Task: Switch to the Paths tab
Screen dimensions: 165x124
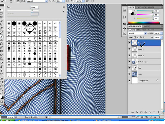Action: pos(151,30)
